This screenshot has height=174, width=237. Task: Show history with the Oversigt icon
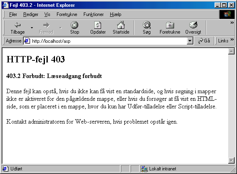tap(193, 25)
